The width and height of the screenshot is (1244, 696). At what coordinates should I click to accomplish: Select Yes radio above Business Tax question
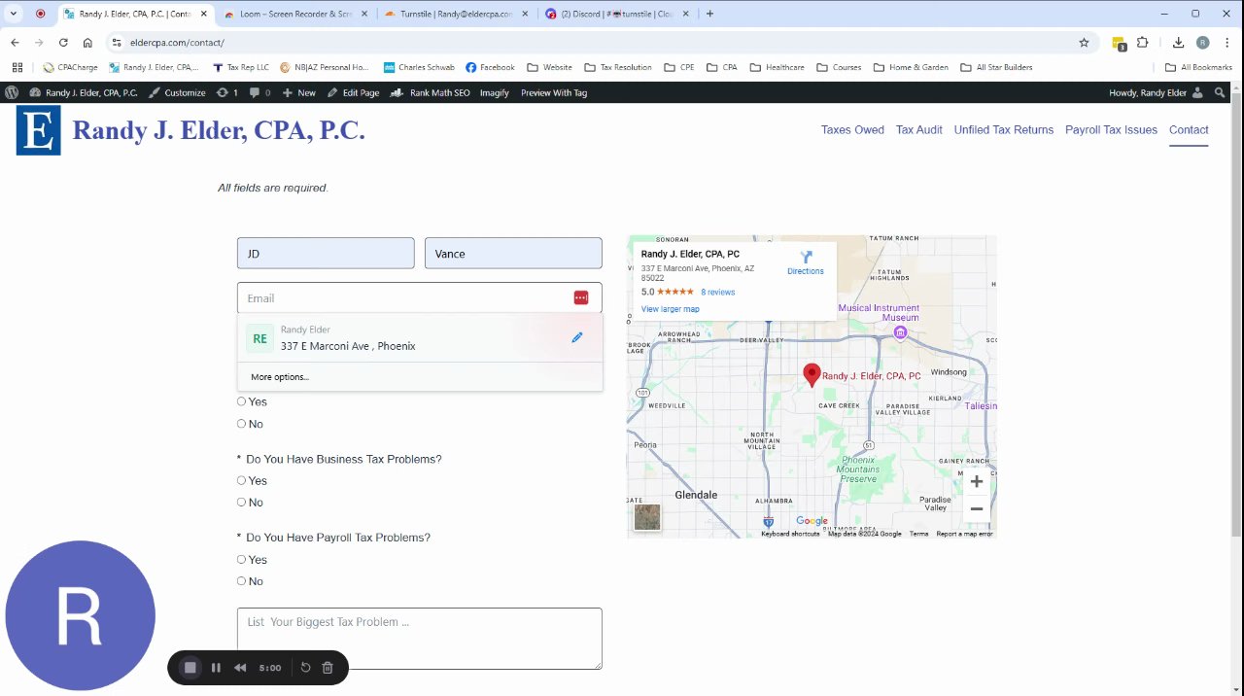pos(242,401)
